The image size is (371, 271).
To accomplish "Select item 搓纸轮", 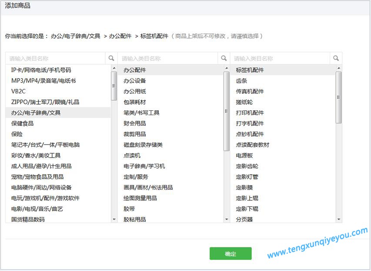I will 283,102.
